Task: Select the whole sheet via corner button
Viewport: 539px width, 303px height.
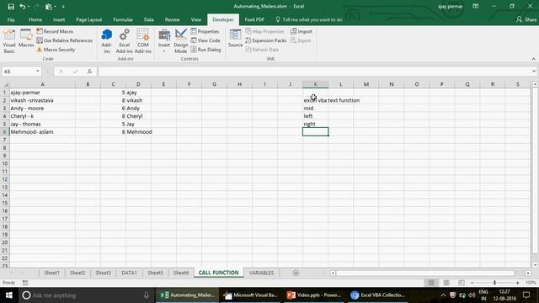Action: (x=5, y=84)
